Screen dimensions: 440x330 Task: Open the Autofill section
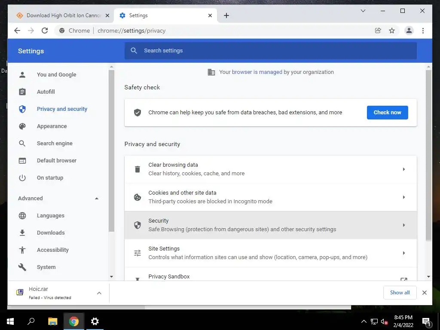click(46, 92)
